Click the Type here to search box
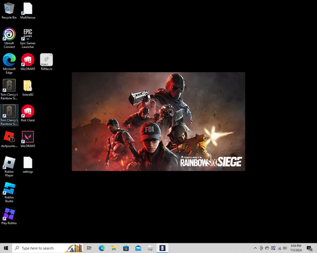This screenshot has height=253, width=317. [x=48, y=248]
